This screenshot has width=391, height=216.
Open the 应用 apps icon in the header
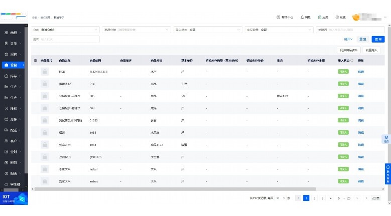point(319,17)
